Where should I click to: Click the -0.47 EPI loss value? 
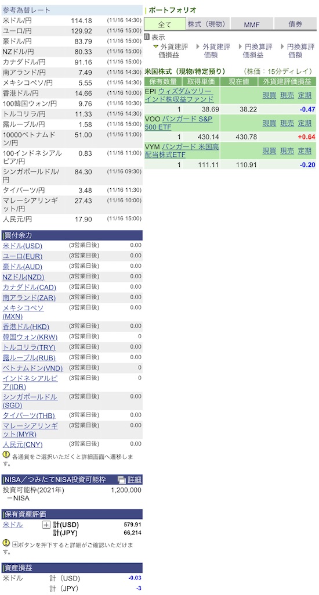coord(307,109)
